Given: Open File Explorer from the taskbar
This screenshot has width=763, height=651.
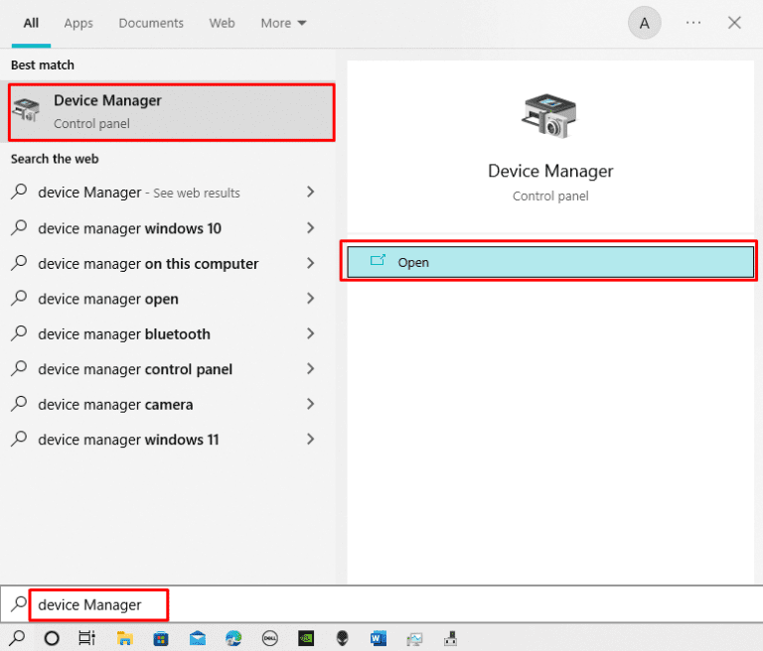Looking at the screenshot, I should click(124, 638).
